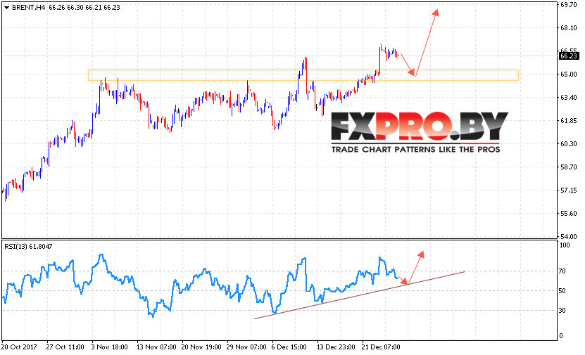Click the RSI scale value 50
Screen dimensions: 585x355
click(x=562, y=291)
